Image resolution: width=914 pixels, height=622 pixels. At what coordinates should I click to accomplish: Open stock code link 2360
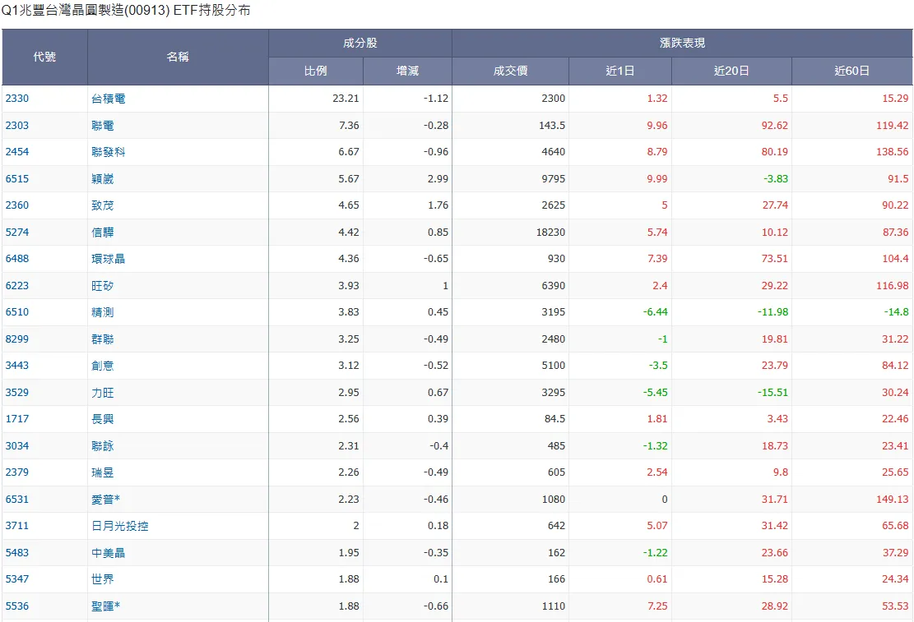click(17, 205)
